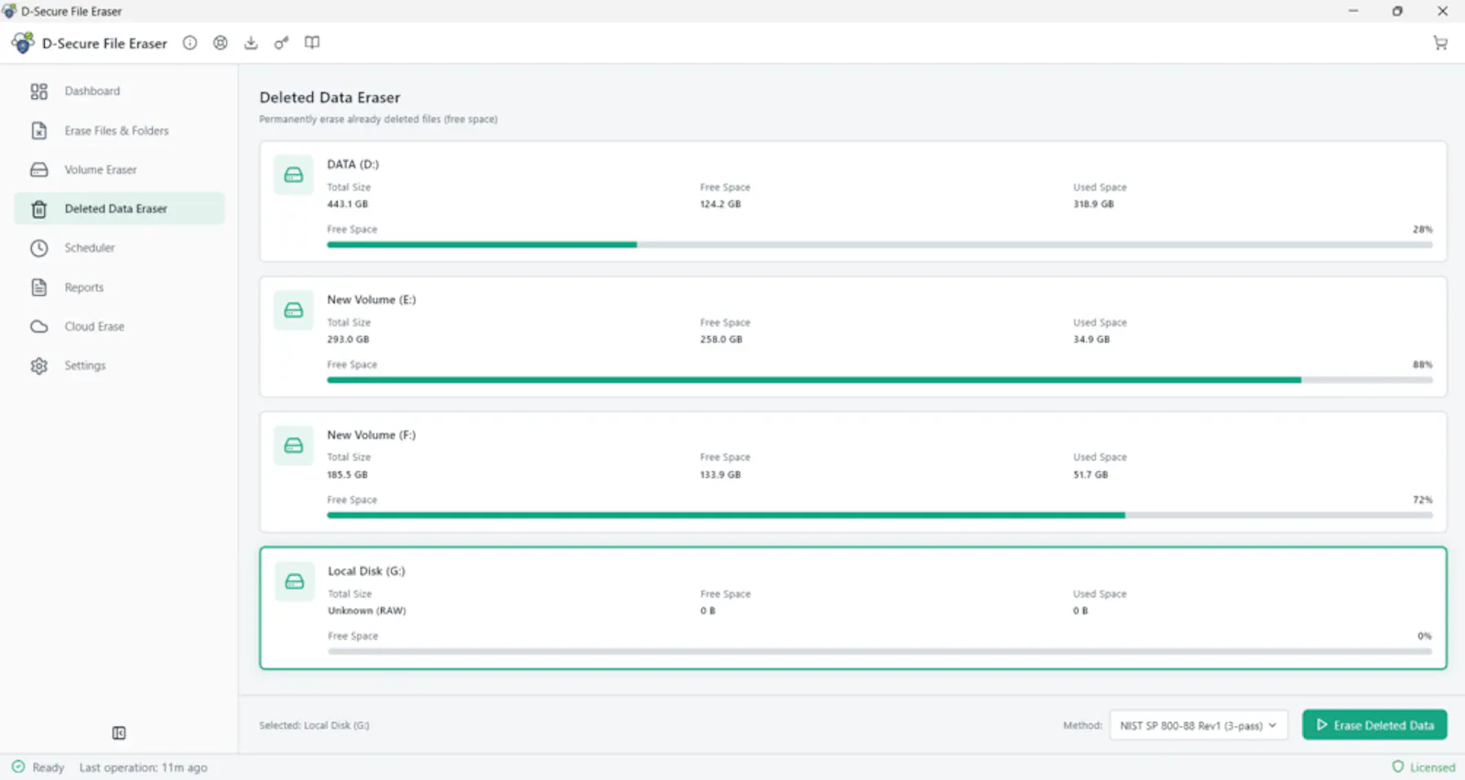
Task: Click the Scheduler clock icon
Action: click(x=38, y=248)
